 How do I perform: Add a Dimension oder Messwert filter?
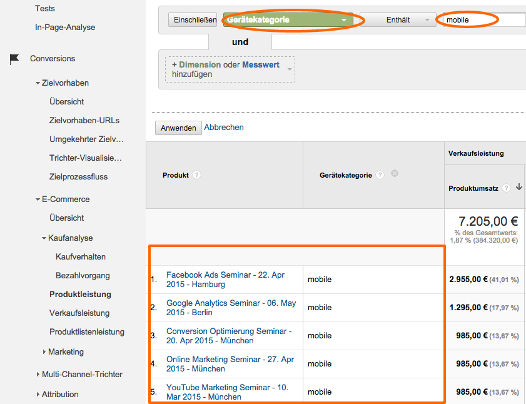point(230,69)
